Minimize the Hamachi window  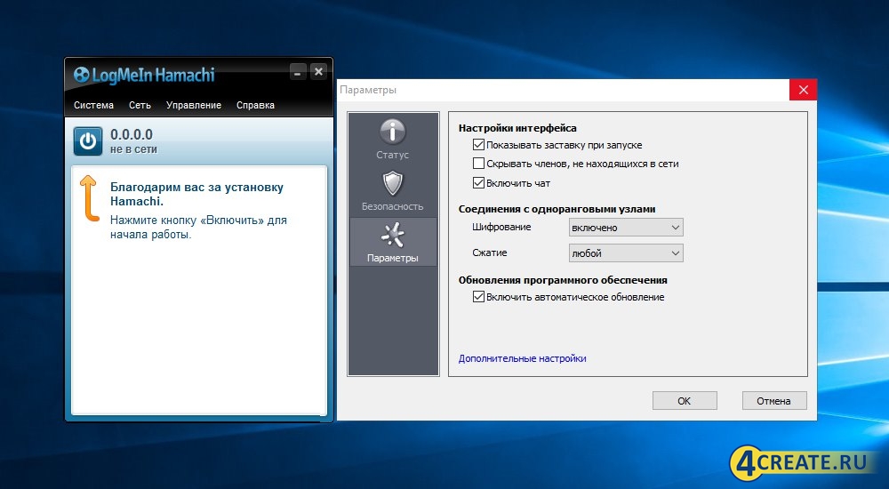point(298,72)
